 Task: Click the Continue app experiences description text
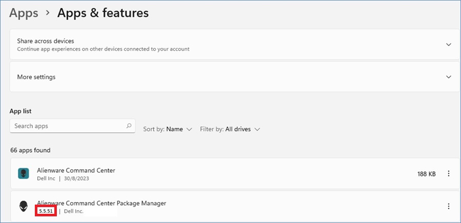coord(103,49)
